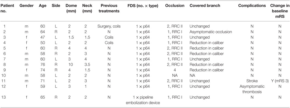Select age value 76 for patient 8
Viewport: 290px width, 108px height.
[43, 65]
